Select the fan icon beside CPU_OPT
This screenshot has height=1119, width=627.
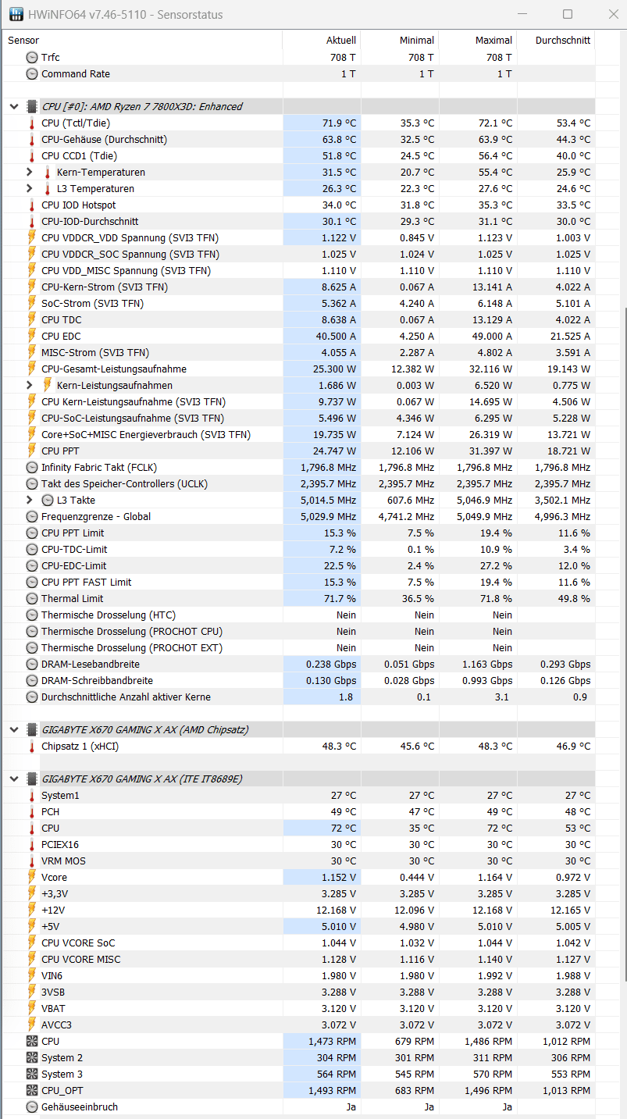coord(32,1090)
